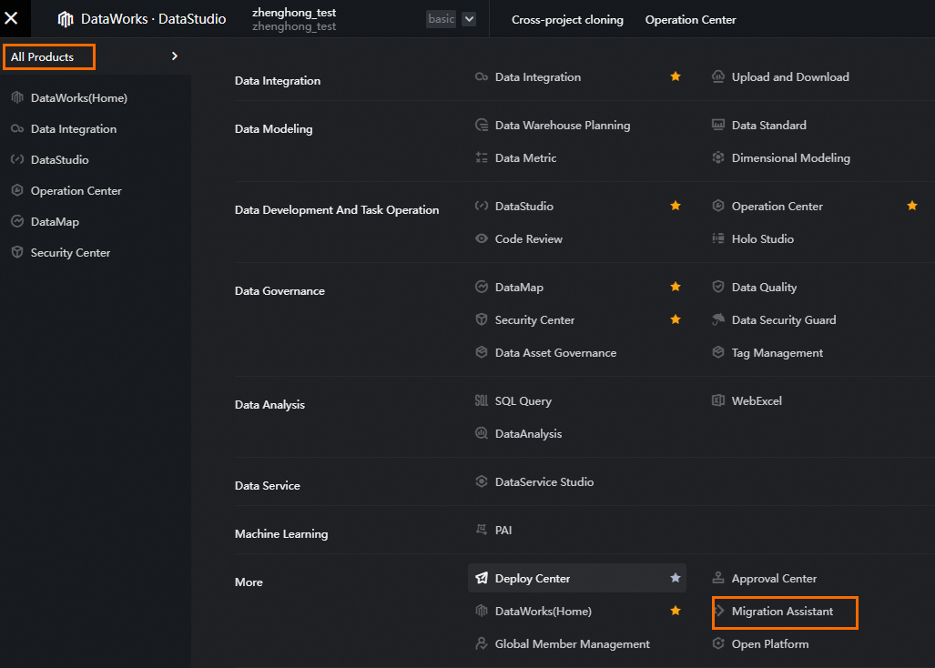The width and height of the screenshot is (935, 668).
Task: Click the Approval Center stamp icon
Action: [x=718, y=579]
